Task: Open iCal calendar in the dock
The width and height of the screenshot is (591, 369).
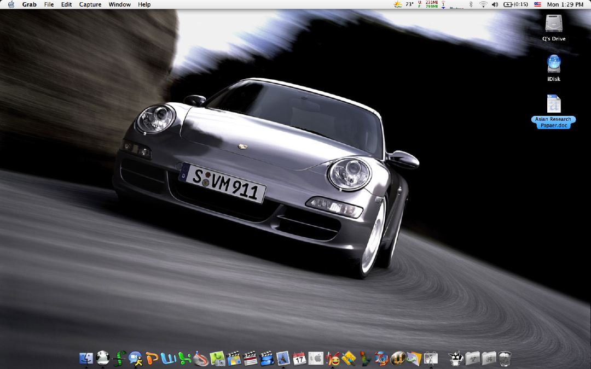Action: [x=299, y=359]
